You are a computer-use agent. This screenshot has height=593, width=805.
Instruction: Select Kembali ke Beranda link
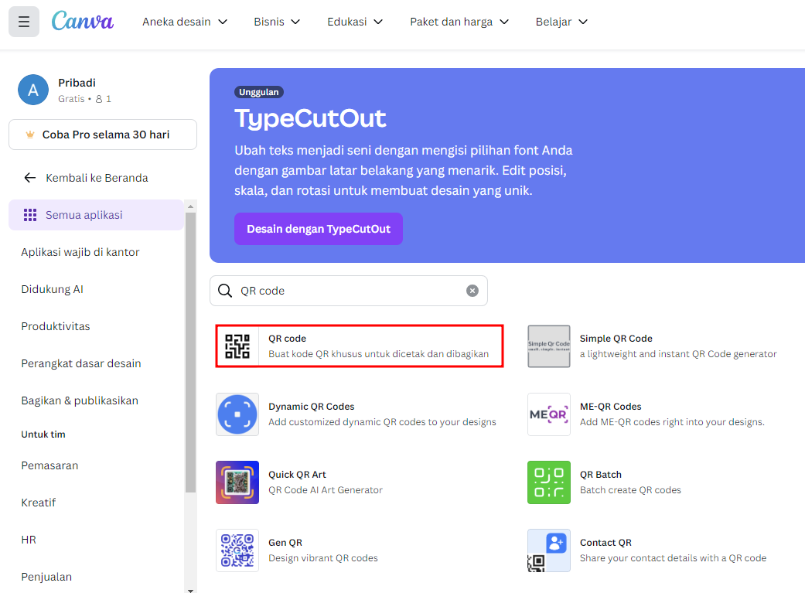tap(97, 178)
